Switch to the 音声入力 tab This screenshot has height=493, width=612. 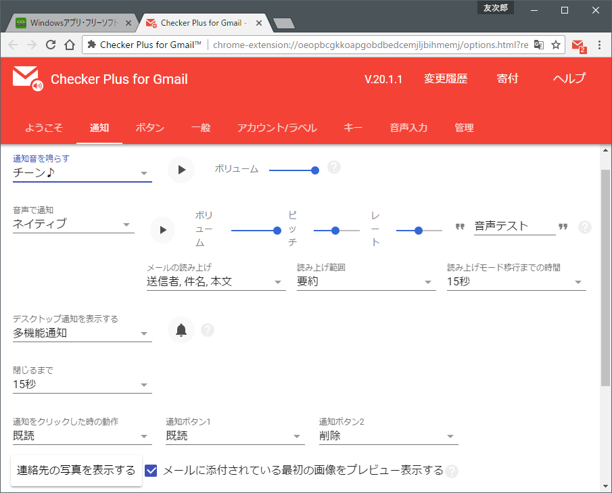408,127
